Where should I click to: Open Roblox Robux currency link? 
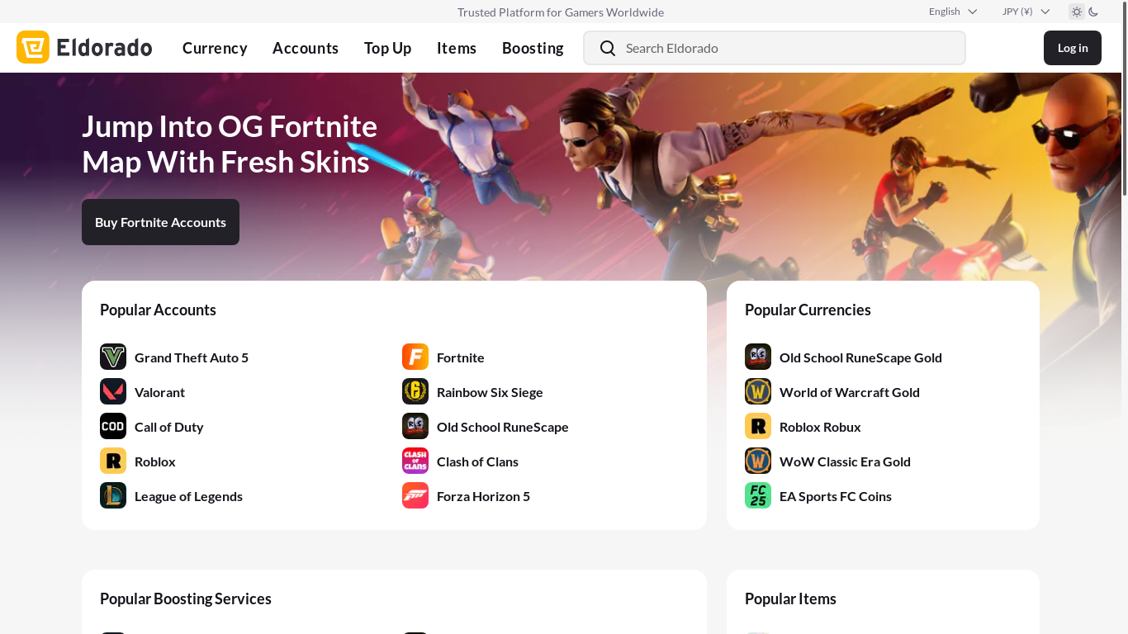click(820, 427)
